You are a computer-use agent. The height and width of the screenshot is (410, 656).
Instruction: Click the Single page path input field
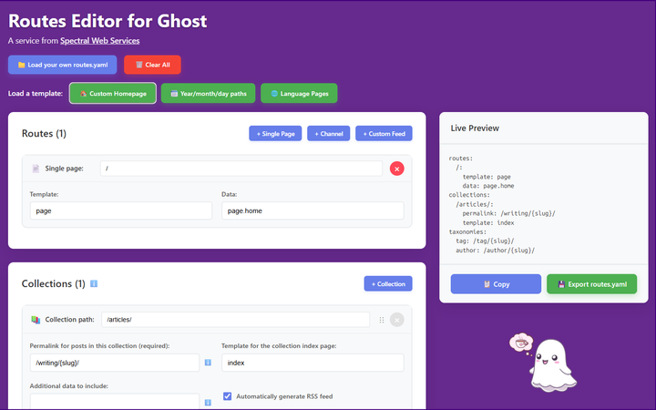point(241,169)
